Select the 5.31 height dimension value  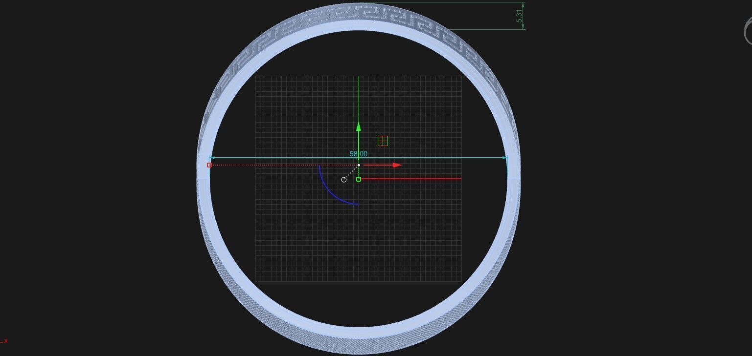(519, 16)
